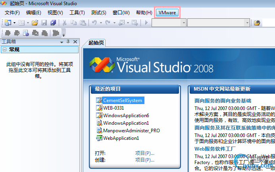The height and width of the screenshot is (172, 275).
Task: Open article Web服务软件工厂
Action: pos(215,149)
